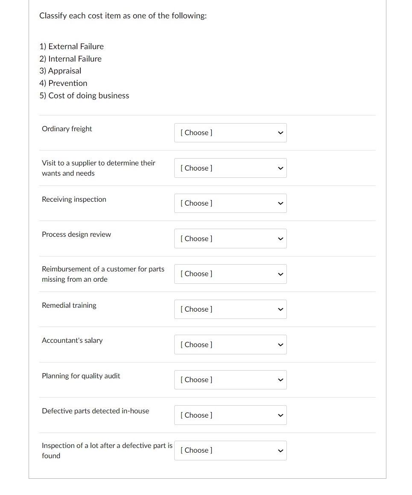Open the Accountant's salary dropdown
The height and width of the screenshot is (495, 412).
[231, 345]
